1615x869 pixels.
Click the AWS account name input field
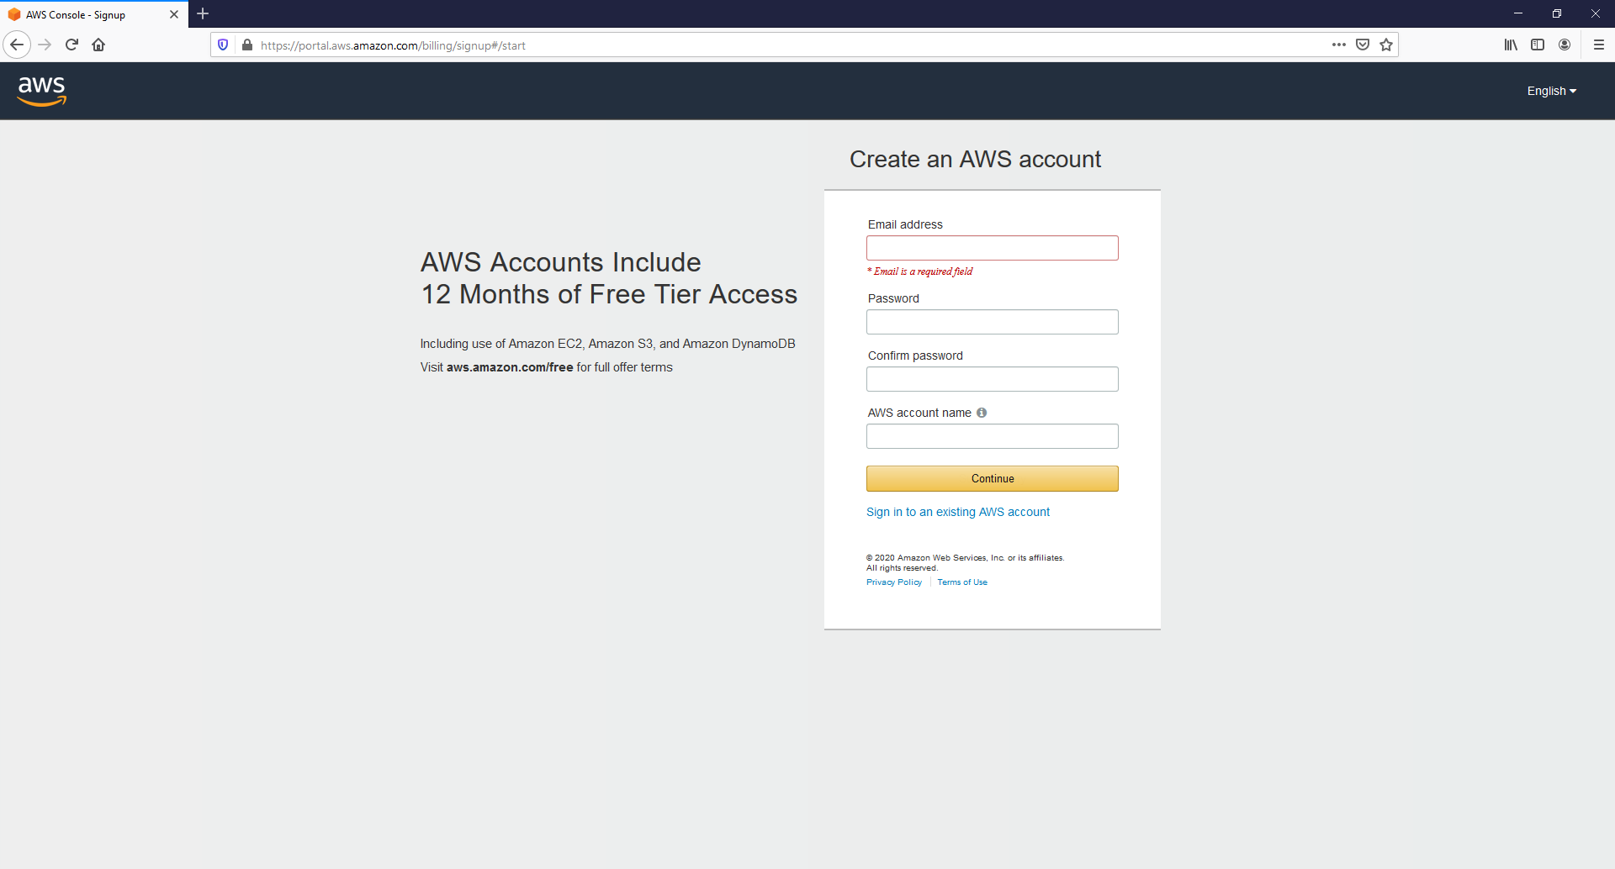(x=993, y=436)
